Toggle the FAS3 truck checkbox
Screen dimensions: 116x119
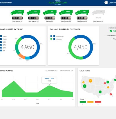(1, 36)
